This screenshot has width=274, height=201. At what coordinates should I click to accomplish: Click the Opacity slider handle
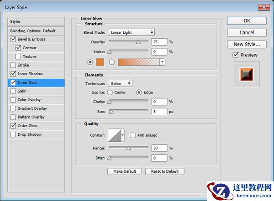point(138,42)
